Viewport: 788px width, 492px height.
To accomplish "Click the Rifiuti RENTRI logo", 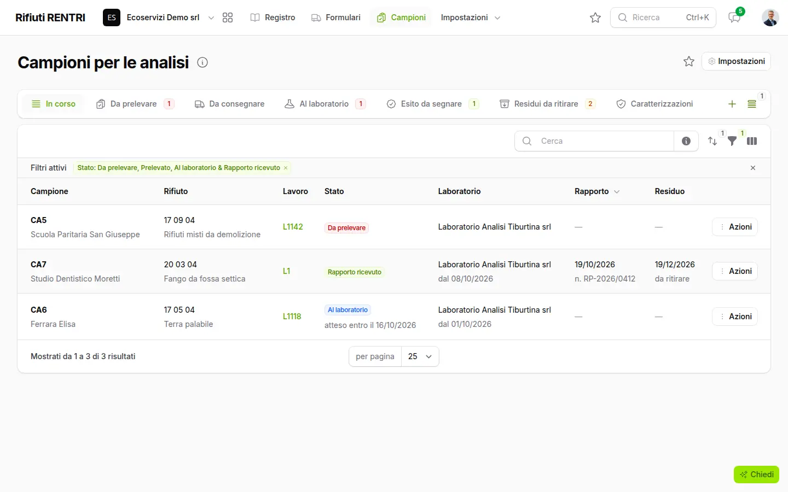I will [50, 17].
